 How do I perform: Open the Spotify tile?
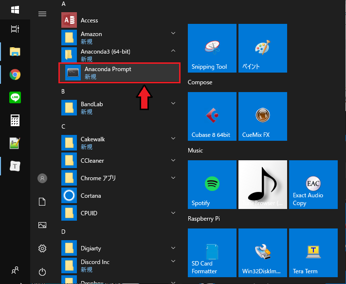click(x=212, y=185)
